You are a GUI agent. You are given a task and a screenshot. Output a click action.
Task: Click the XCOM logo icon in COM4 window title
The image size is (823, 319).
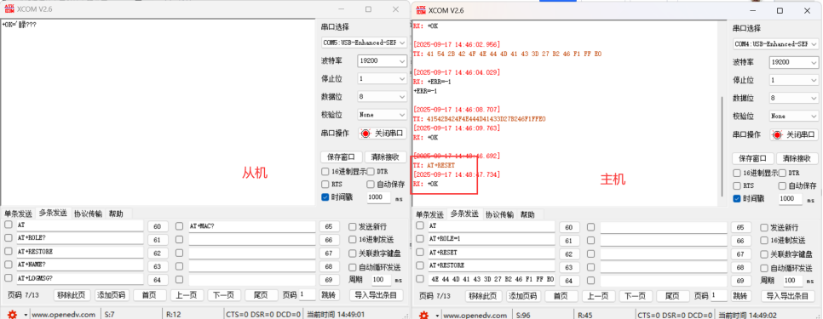(x=420, y=10)
